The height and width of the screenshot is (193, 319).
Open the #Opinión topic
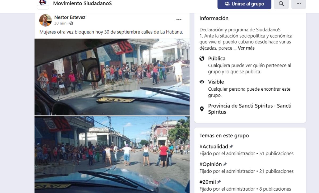(211, 164)
